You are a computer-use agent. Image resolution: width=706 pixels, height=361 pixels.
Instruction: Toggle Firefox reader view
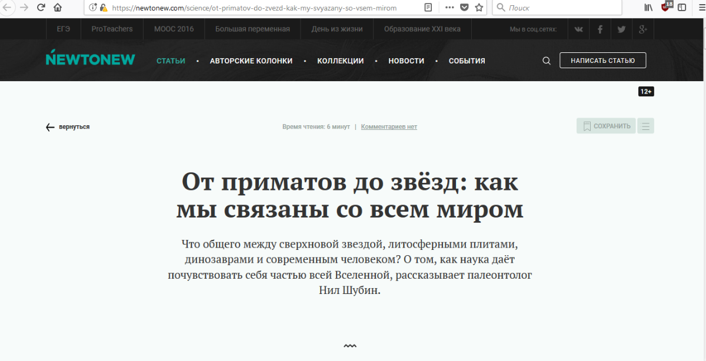pyautogui.click(x=428, y=8)
